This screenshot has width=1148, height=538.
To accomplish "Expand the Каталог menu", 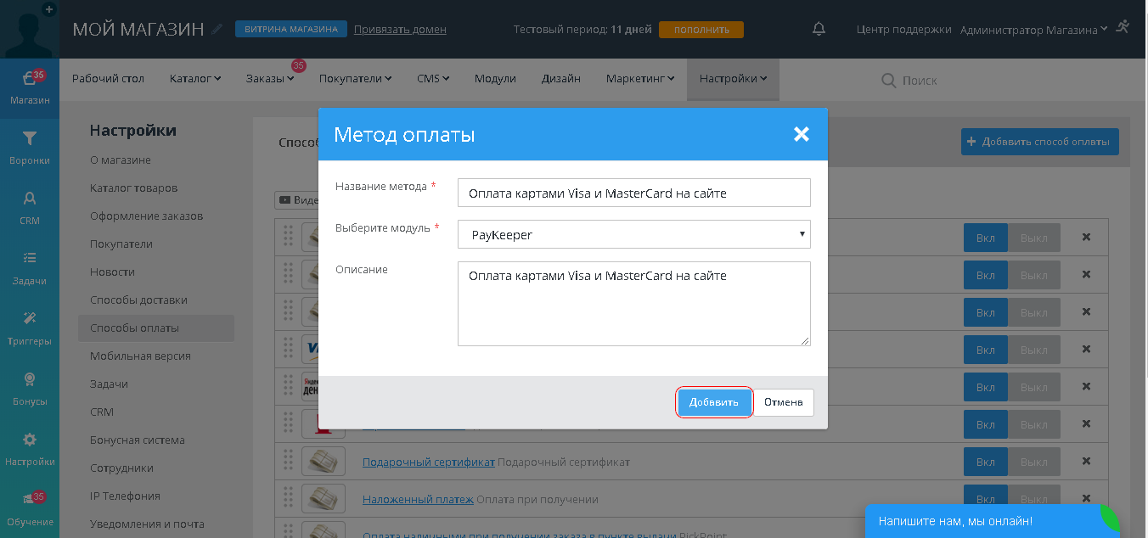I will click(194, 79).
